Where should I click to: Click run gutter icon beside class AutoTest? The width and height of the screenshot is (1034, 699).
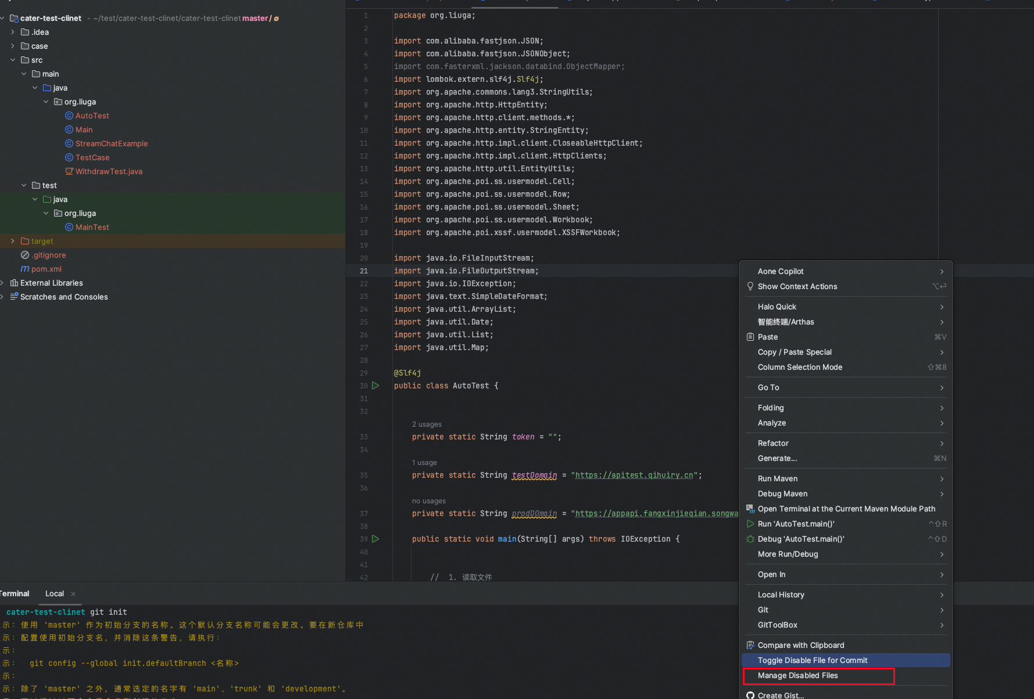(375, 385)
